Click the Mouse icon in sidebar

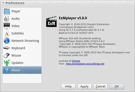6,55
